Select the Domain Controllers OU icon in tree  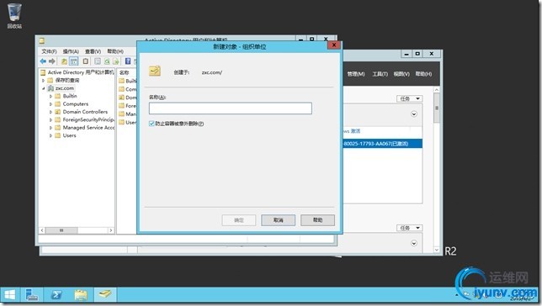pyautogui.click(x=58, y=112)
